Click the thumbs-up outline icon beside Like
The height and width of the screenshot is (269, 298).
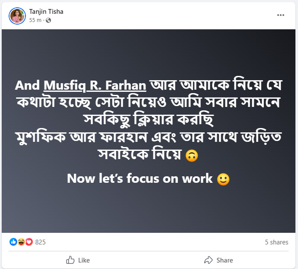pyautogui.click(x=70, y=260)
